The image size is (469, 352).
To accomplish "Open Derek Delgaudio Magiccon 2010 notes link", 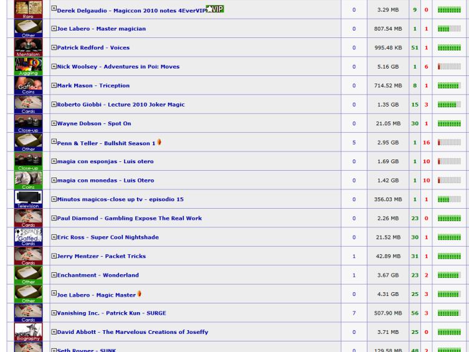I will point(131,11).
